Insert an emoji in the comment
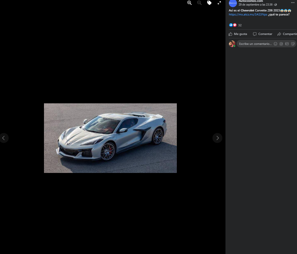 click(x=275, y=44)
